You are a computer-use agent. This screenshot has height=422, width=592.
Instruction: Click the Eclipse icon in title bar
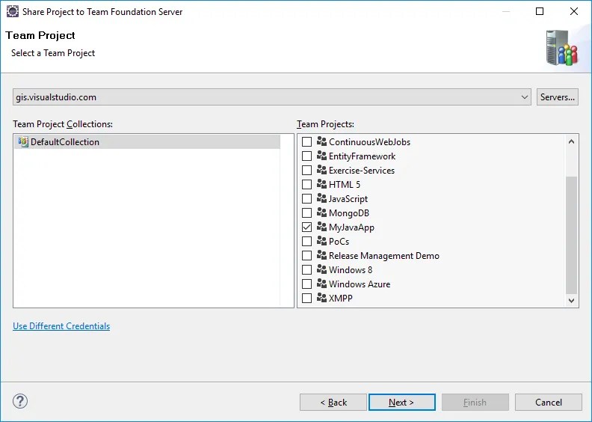pyautogui.click(x=13, y=11)
